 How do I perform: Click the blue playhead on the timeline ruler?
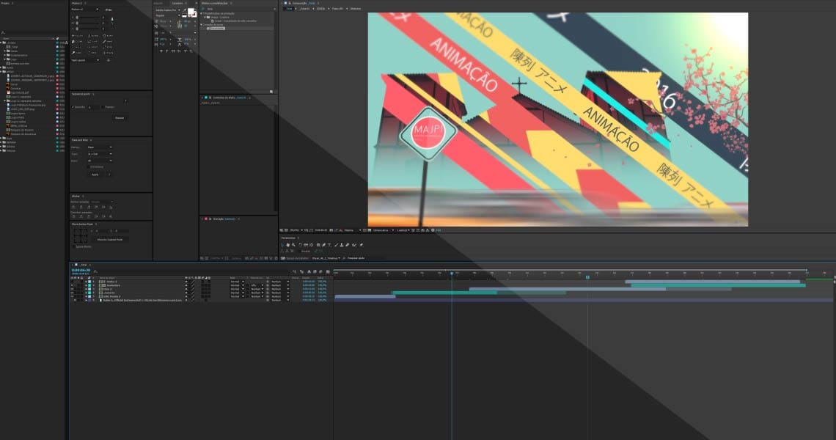coord(452,274)
